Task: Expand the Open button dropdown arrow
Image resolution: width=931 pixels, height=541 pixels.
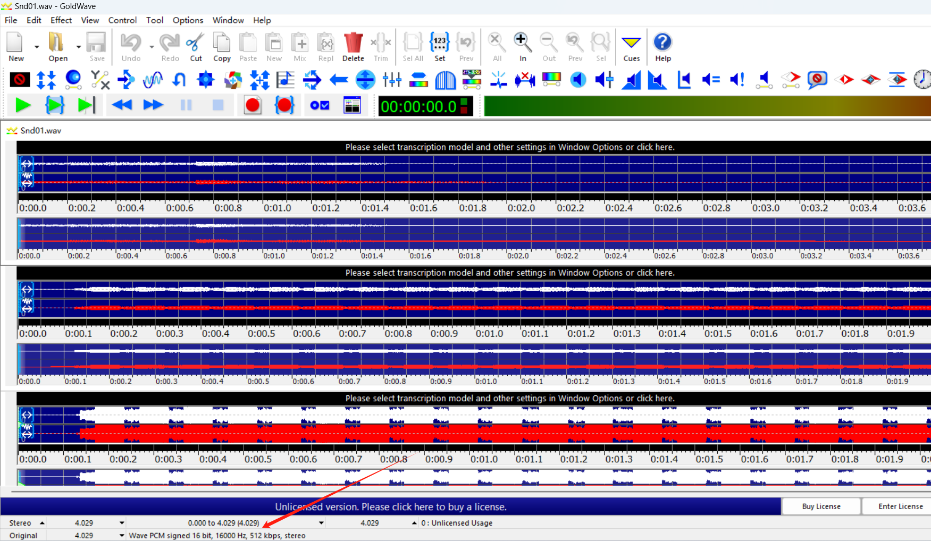Action: point(78,47)
